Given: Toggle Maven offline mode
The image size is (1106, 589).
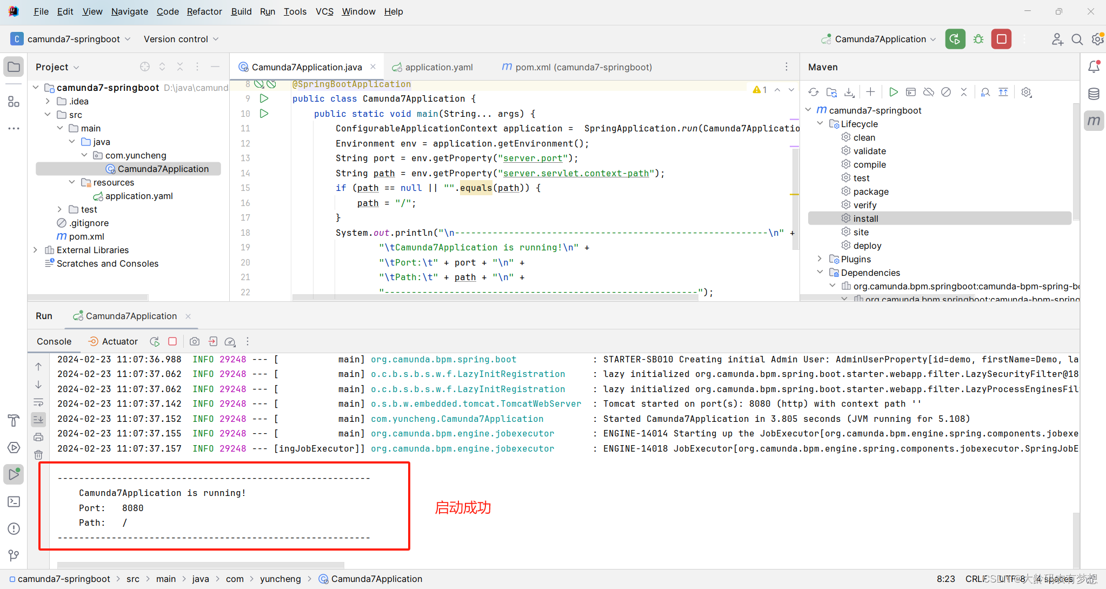Looking at the screenshot, I should [929, 92].
